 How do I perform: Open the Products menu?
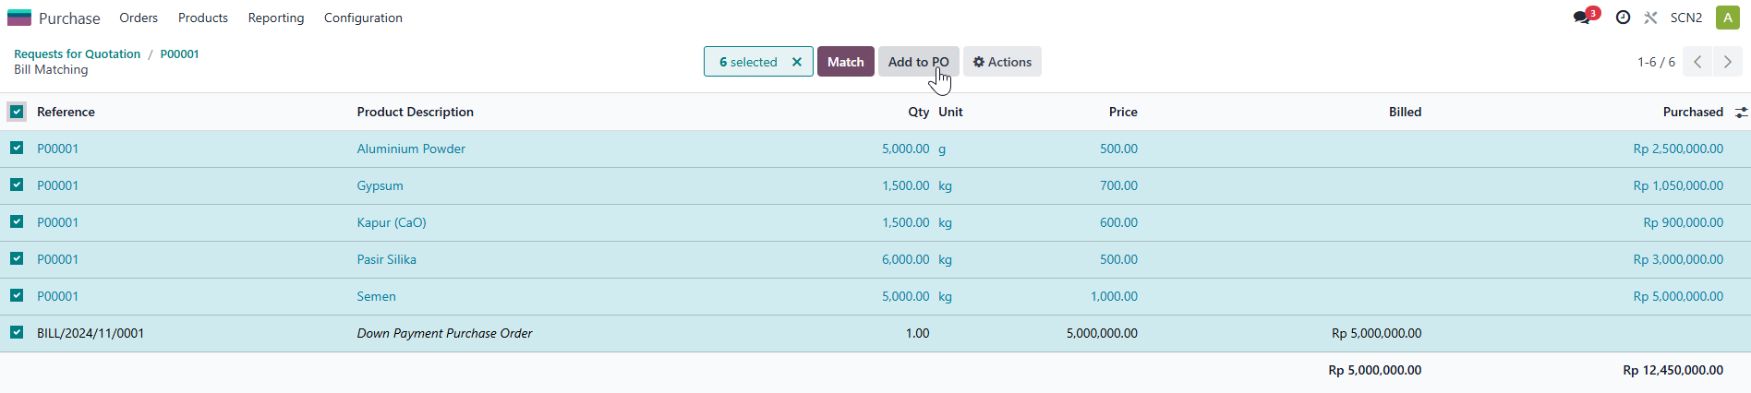point(203,18)
